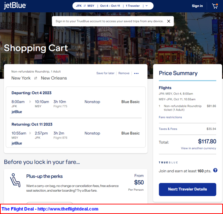Open The Flight Deal website link
This screenshot has width=223, height=214.
[x=50, y=209]
